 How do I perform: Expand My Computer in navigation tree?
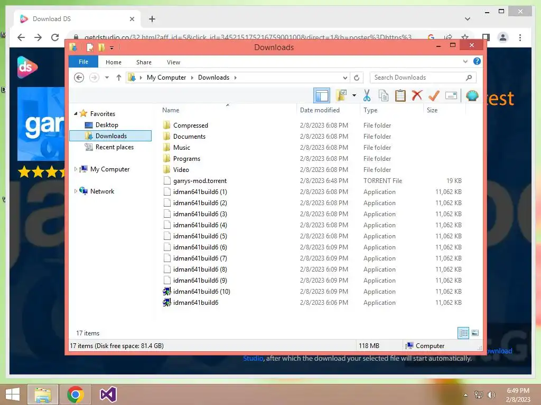pos(76,169)
